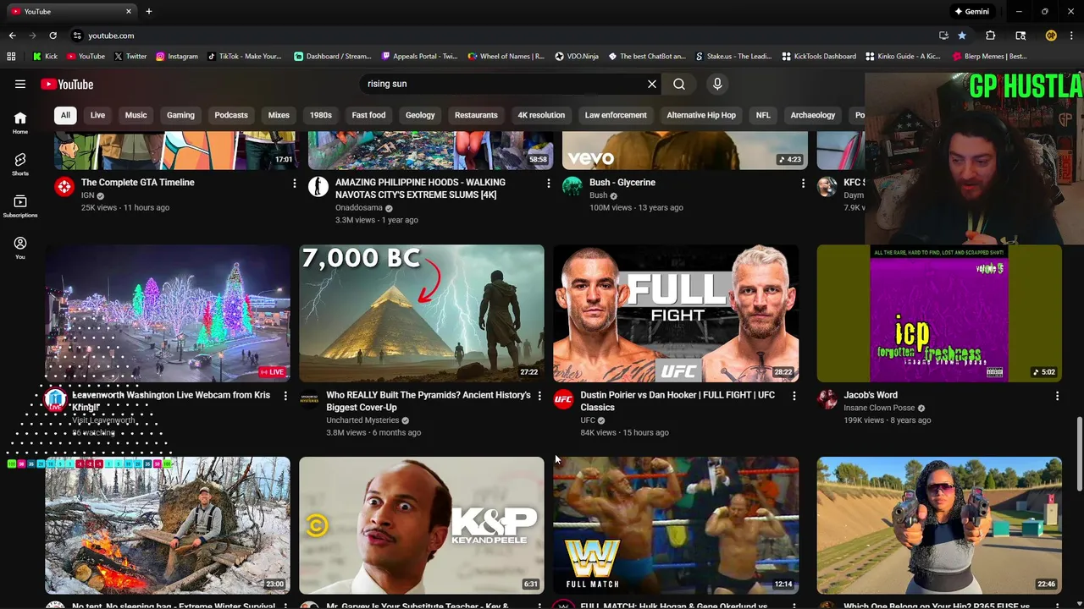Play the ICP Forgotten Freshness thumbnail
The height and width of the screenshot is (609, 1084).
tap(939, 314)
